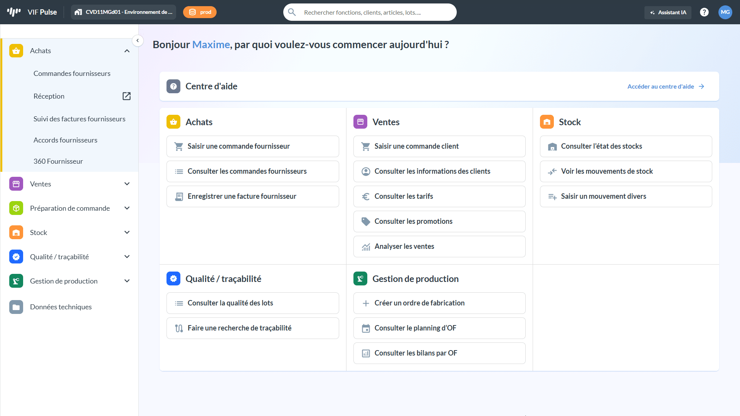Open Réception in the sidebar
This screenshot has height=416, width=740.
[49, 96]
